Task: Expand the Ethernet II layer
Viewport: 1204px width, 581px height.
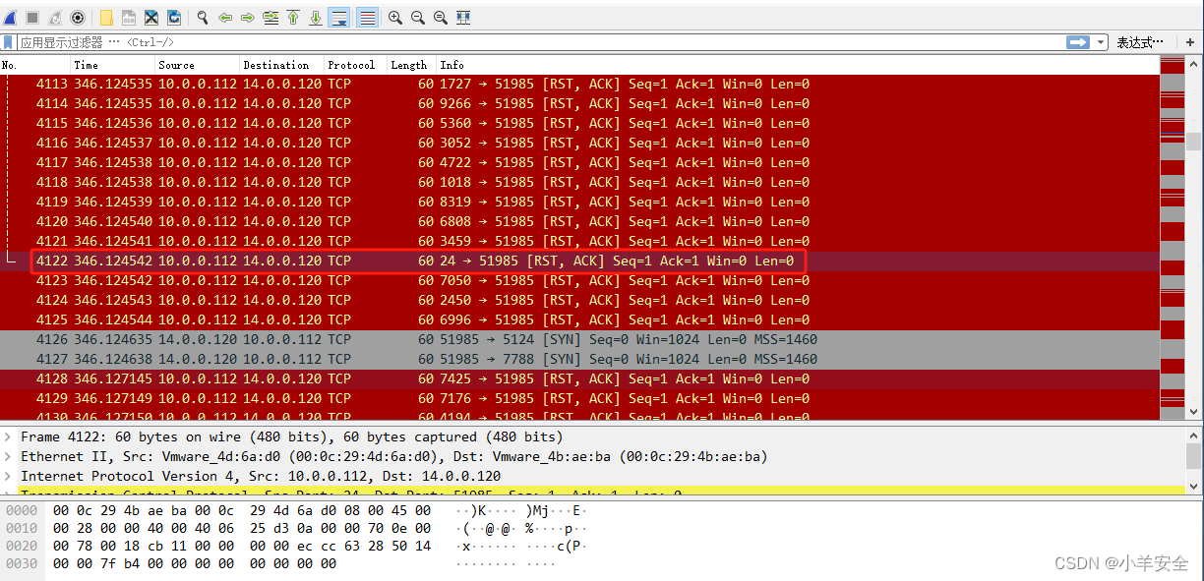Action: [10, 455]
